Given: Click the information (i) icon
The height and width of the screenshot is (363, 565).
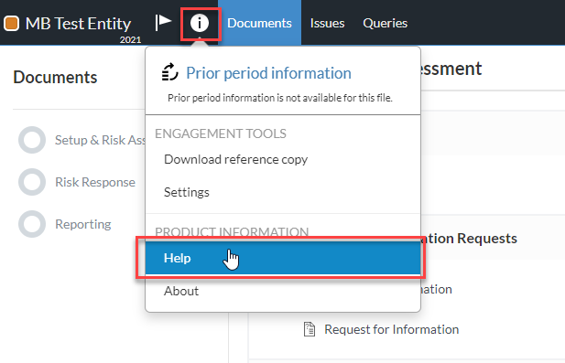Looking at the screenshot, I should (200, 24).
